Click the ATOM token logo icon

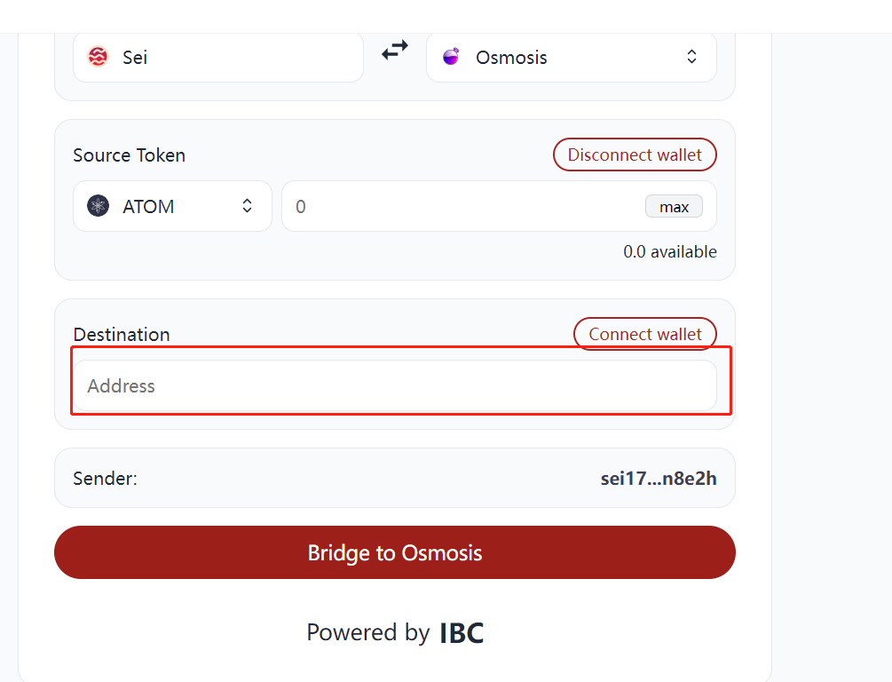click(x=98, y=206)
